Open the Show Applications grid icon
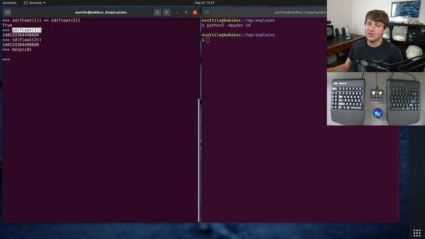This screenshot has width=425, height=239. 417,233
